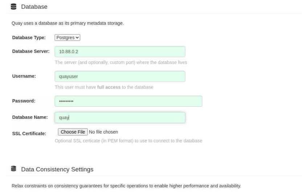Click the Database Name field containing quay

pos(120,118)
